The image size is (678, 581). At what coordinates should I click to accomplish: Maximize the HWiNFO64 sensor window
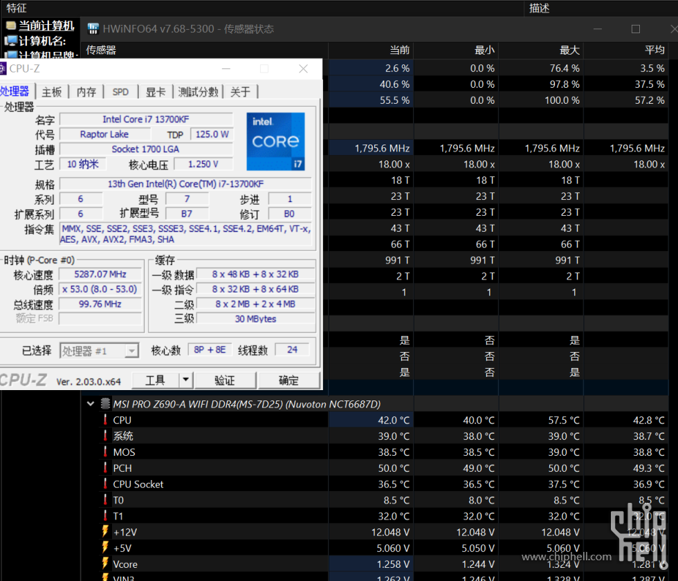636,29
